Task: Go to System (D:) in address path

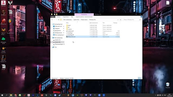Action: pos(76,20)
